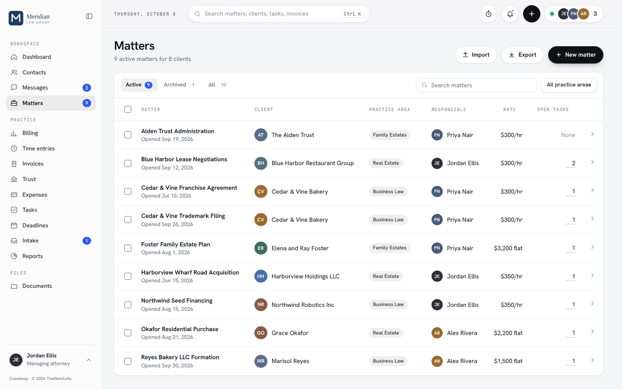The image size is (622, 389).
Task: Focus the Search matters field
Action: coord(476,85)
